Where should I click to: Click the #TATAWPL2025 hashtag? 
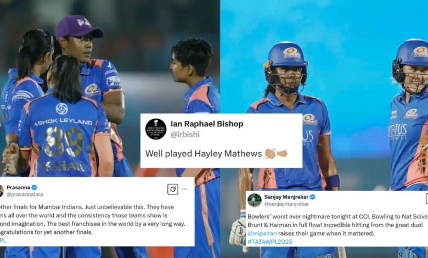[269, 242]
